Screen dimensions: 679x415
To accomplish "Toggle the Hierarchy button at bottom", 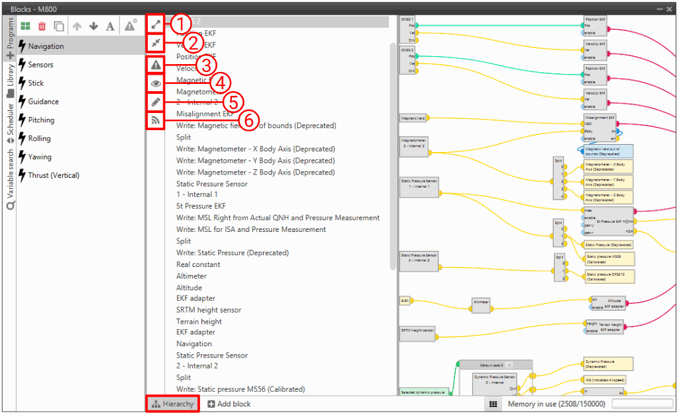I will coord(172,404).
